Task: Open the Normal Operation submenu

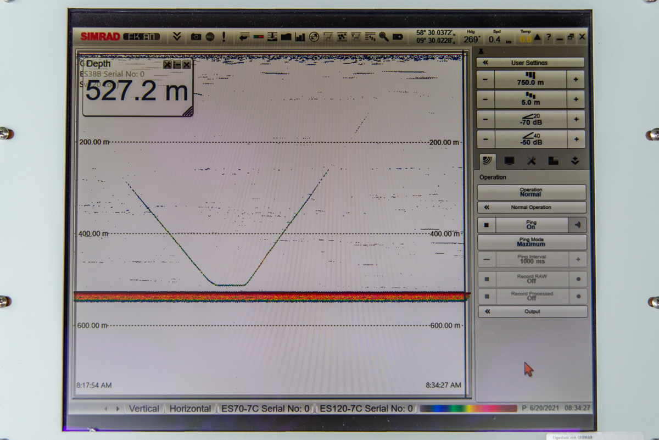Action: pos(531,208)
